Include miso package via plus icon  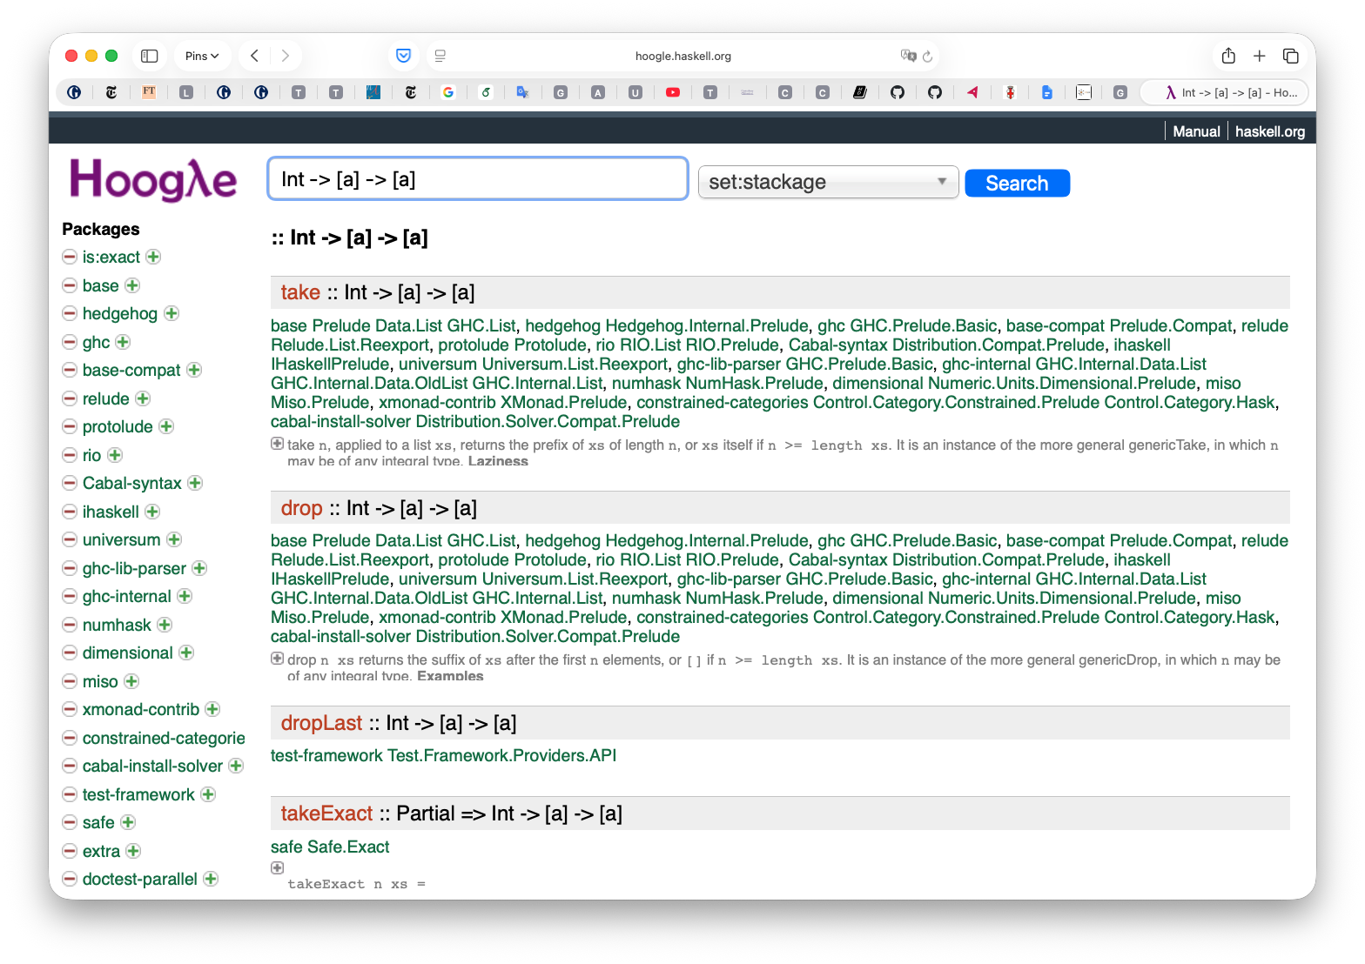tap(131, 681)
